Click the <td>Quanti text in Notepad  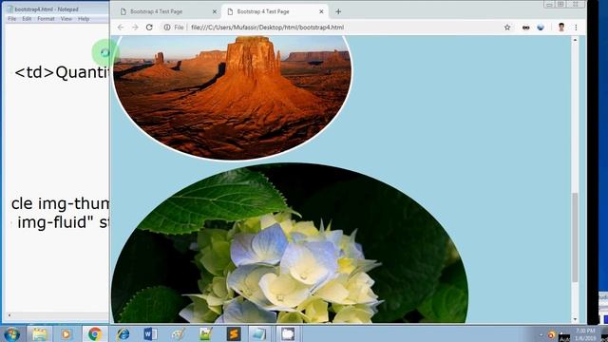pyautogui.click(x=62, y=72)
